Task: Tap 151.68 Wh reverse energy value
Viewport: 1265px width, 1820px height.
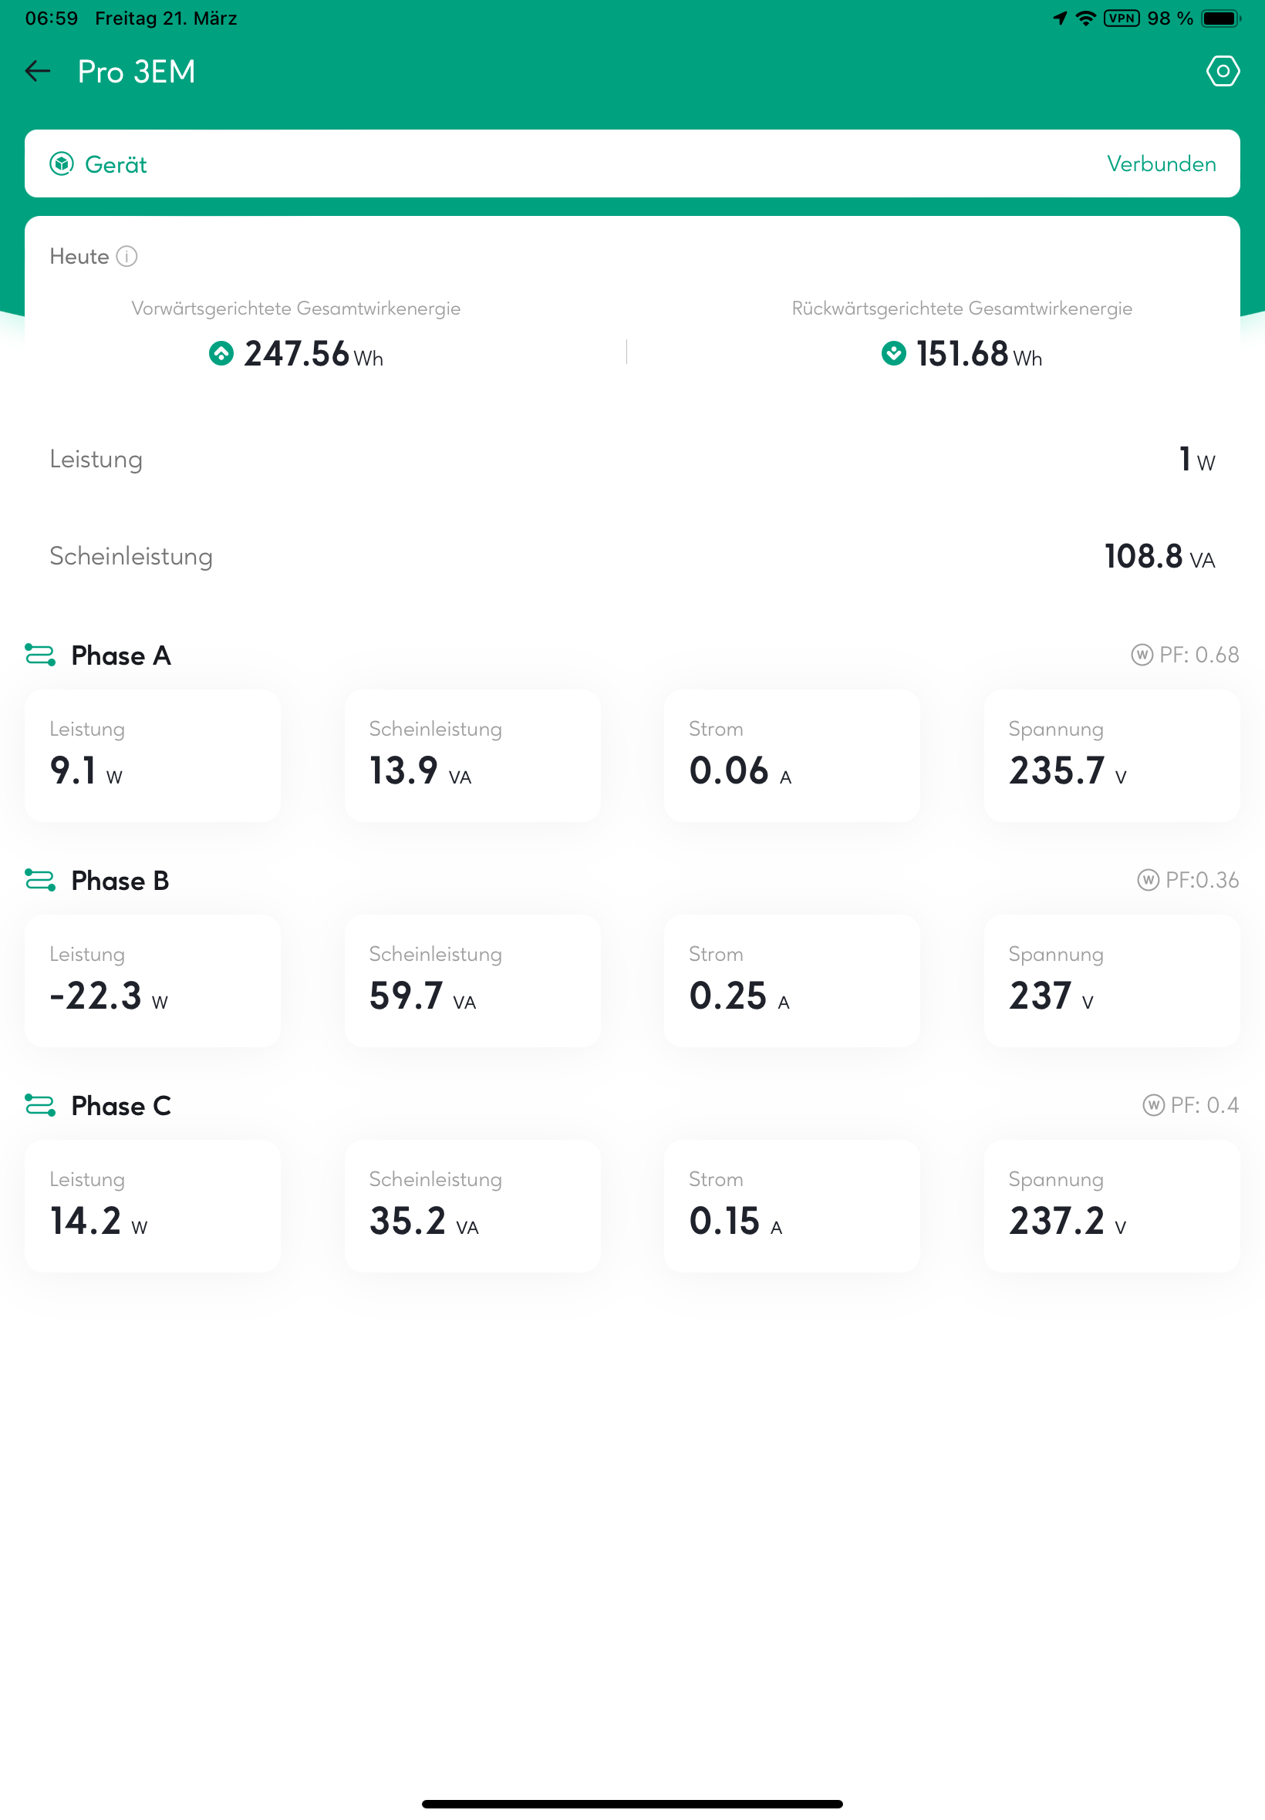Action: (x=979, y=353)
